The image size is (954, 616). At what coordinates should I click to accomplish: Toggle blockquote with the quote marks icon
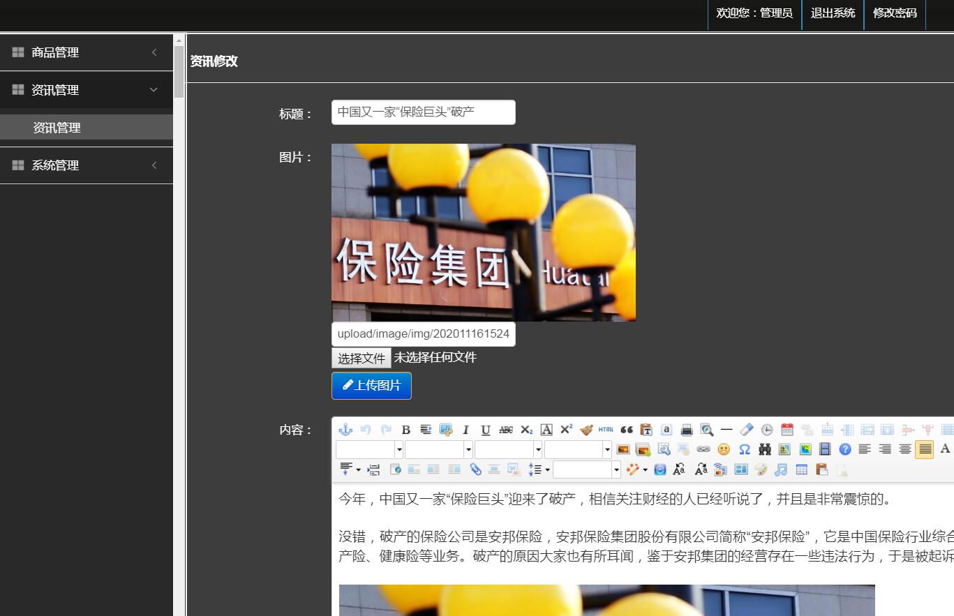click(x=627, y=430)
